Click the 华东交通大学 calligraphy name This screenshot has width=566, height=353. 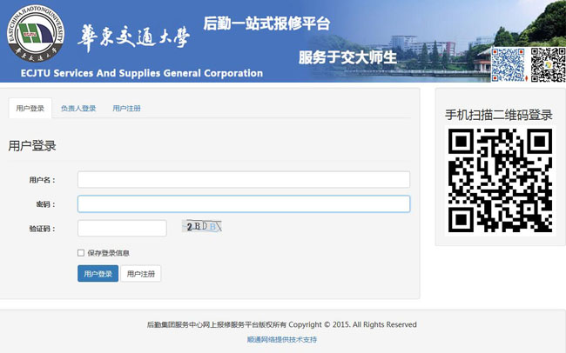click(133, 38)
